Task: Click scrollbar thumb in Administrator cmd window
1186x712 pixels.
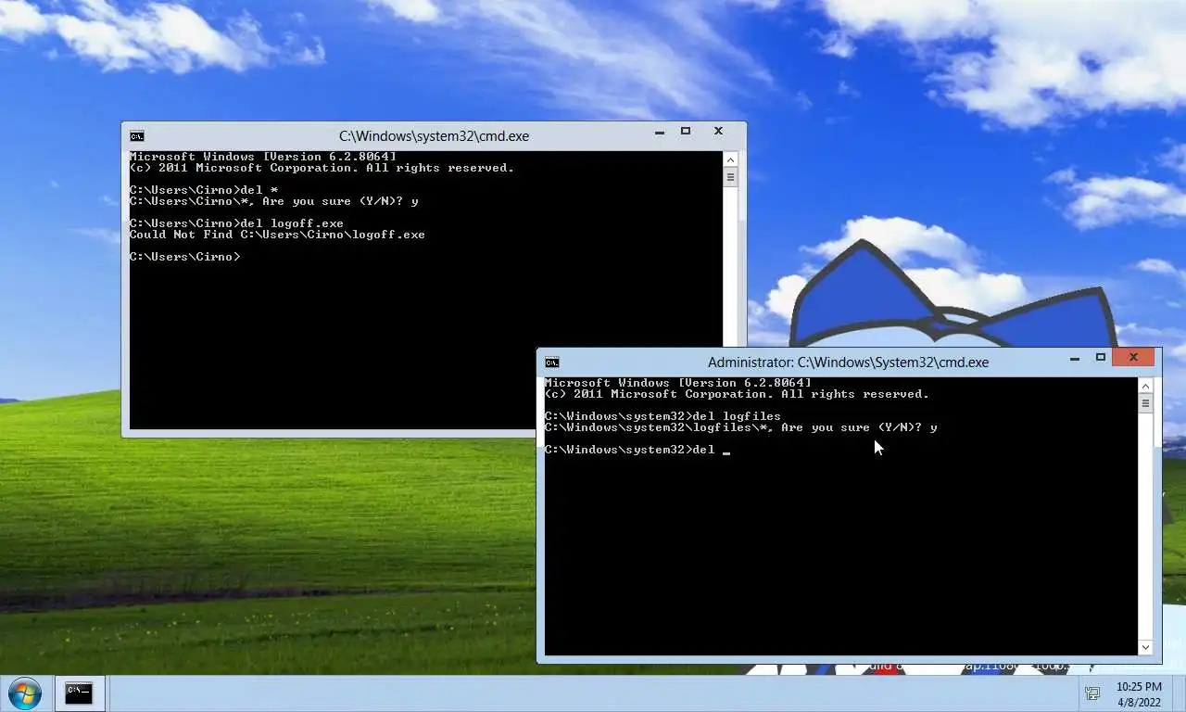Action: pos(1146,403)
